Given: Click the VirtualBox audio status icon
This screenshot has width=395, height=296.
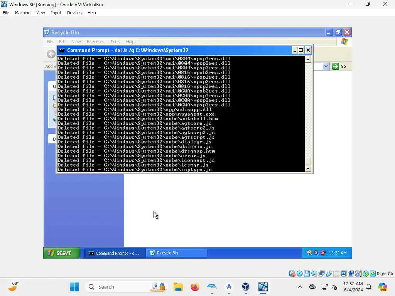Looking at the screenshot, I should tap(314, 274).
